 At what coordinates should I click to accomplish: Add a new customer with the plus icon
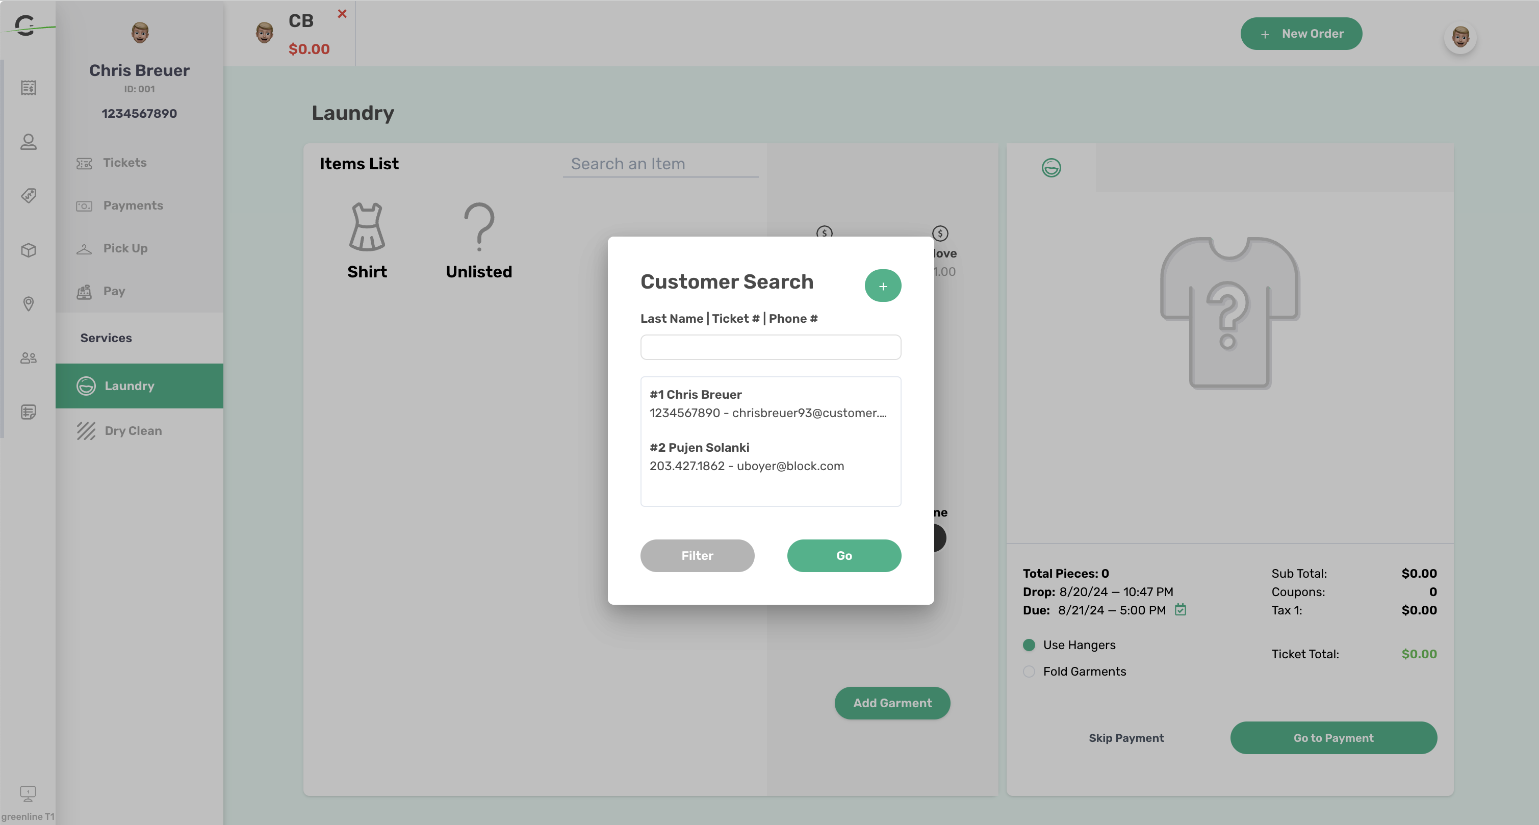click(x=883, y=286)
